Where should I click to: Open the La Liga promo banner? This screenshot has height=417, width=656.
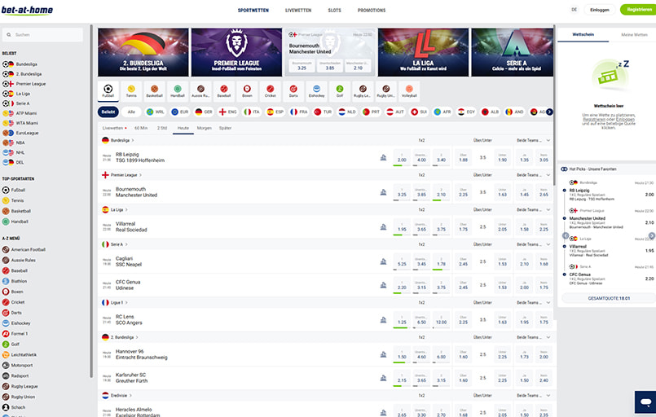(x=424, y=52)
